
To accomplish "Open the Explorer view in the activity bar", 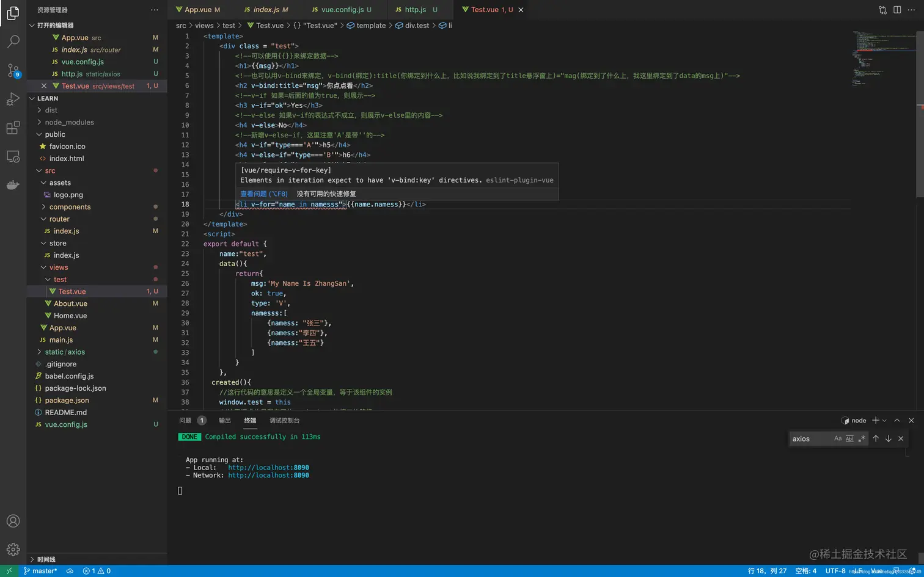I will [13, 13].
